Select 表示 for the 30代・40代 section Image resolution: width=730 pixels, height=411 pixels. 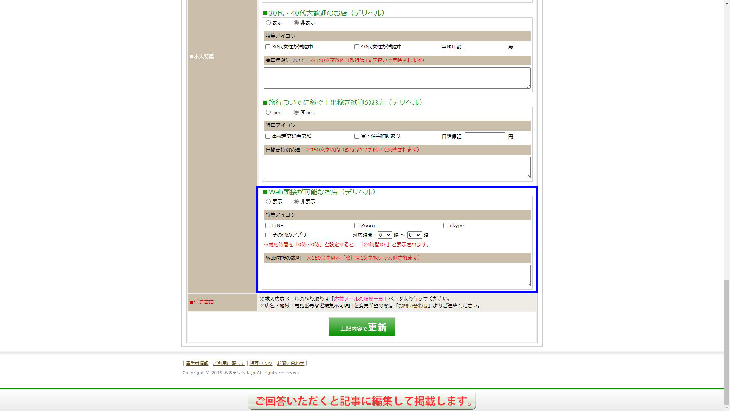click(x=268, y=22)
